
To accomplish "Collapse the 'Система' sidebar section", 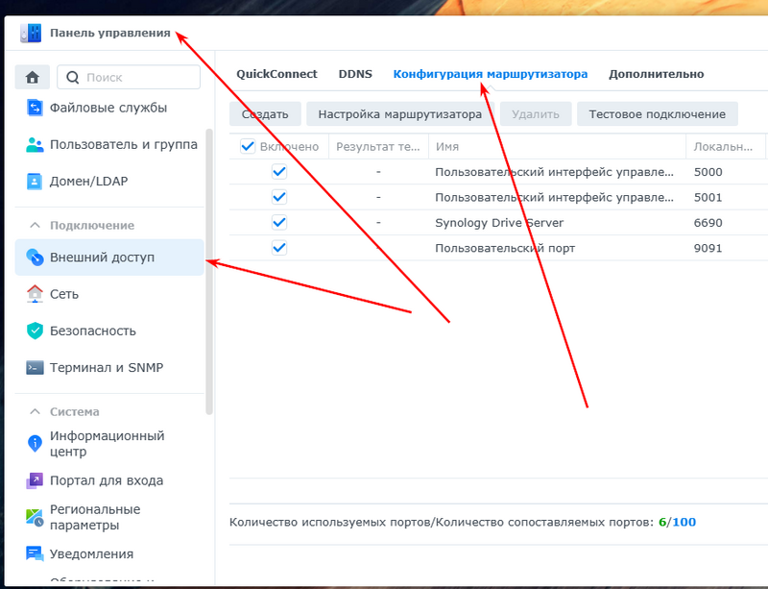I will 35,411.
